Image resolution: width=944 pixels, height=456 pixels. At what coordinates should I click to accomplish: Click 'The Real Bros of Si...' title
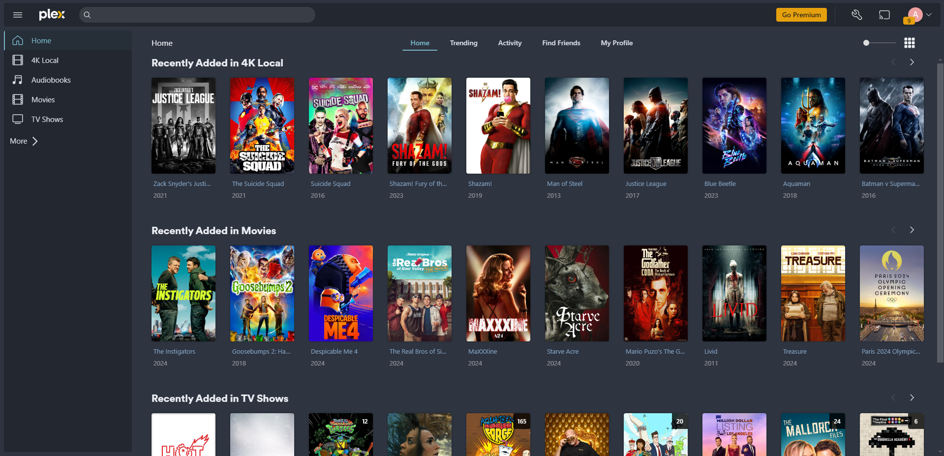[x=418, y=352]
